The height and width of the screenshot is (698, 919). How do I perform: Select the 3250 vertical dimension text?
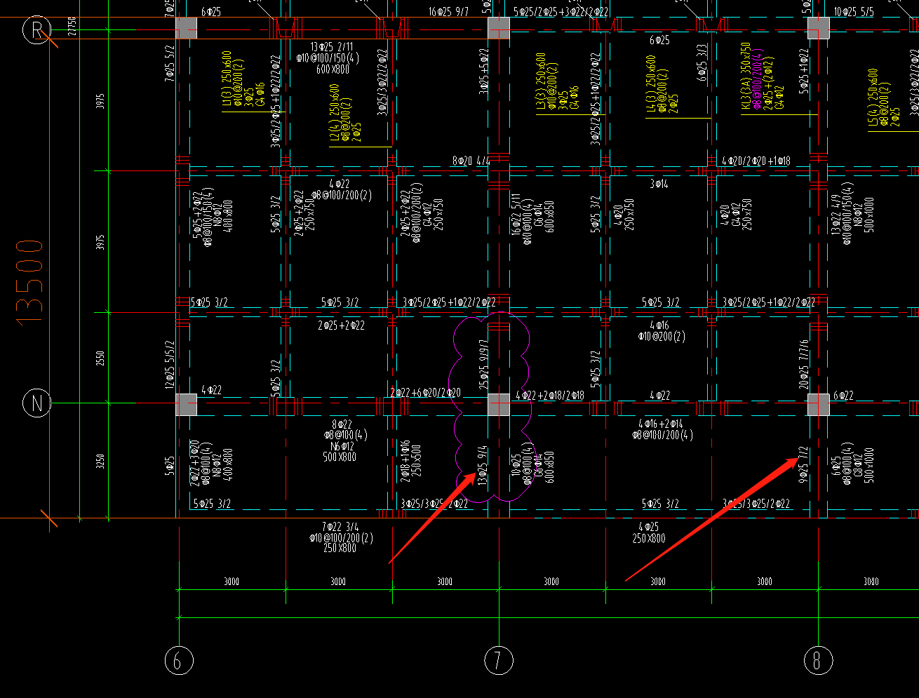click(x=100, y=461)
